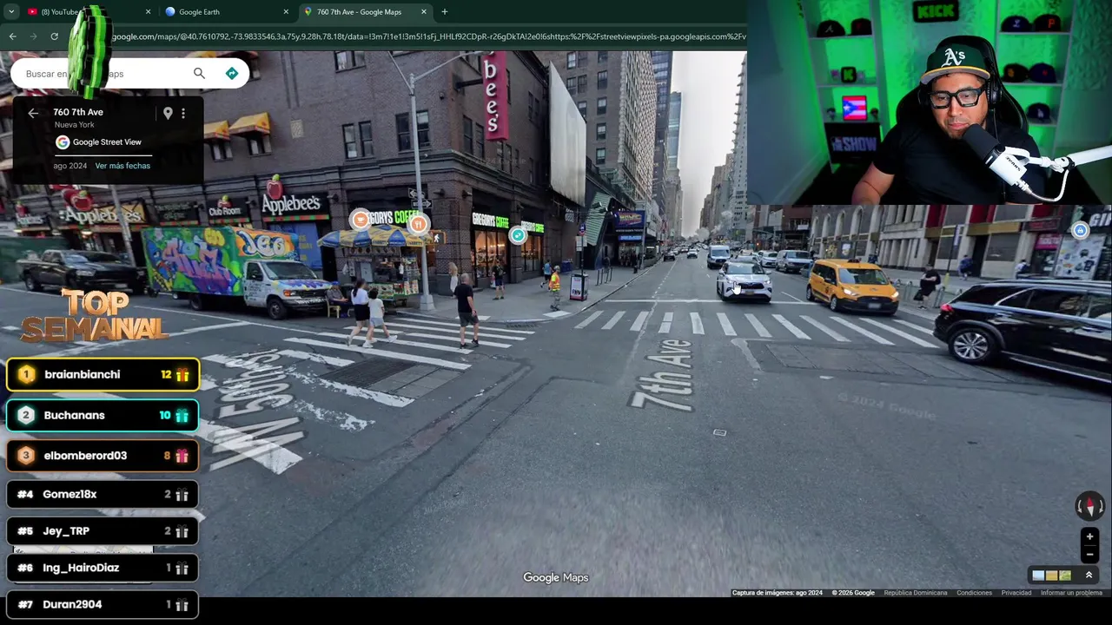This screenshot has width=1112, height=625.
Task: Select the yellow middle layer thumbnail
Action: 1051,576
